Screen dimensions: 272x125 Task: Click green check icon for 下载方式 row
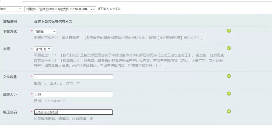point(229,31)
